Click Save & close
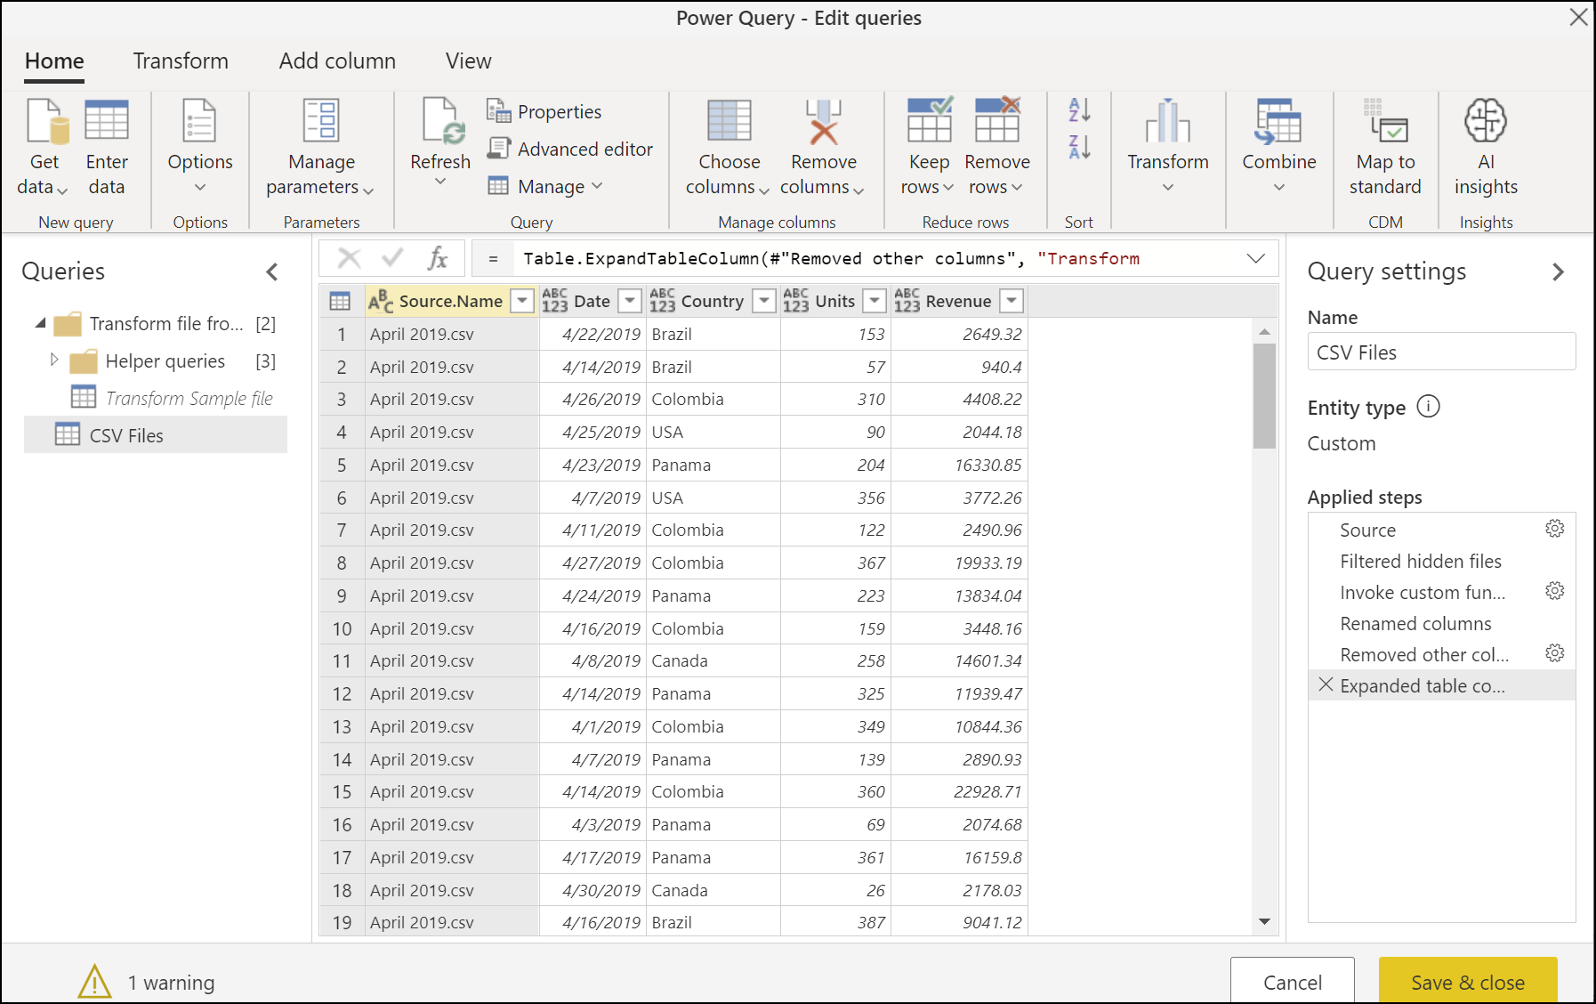Viewport: 1596px width, 1004px height. click(x=1468, y=982)
